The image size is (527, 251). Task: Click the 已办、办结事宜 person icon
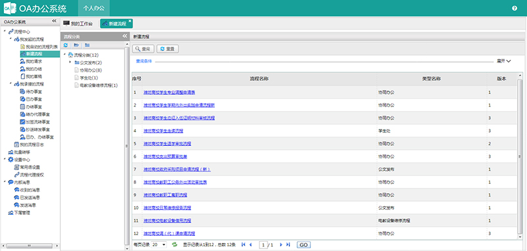[x=22, y=137]
